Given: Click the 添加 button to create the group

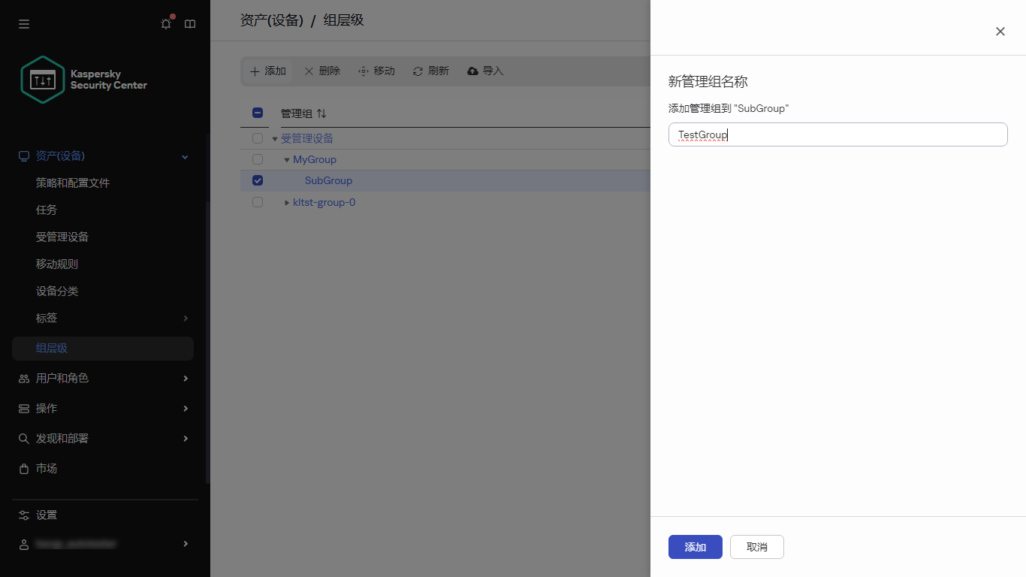Looking at the screenshot, I should point(695,547).
